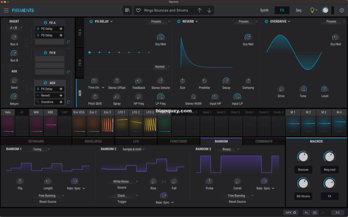Toggle FX A bus power

[45, 23]
